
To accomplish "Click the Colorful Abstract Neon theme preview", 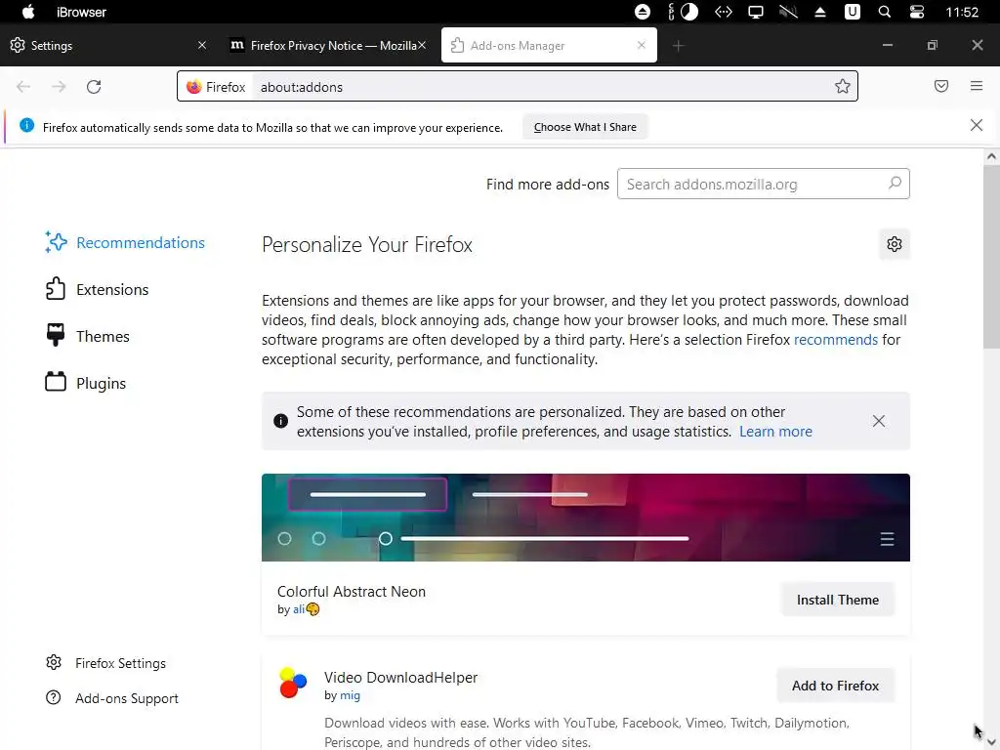I will 586,518.
